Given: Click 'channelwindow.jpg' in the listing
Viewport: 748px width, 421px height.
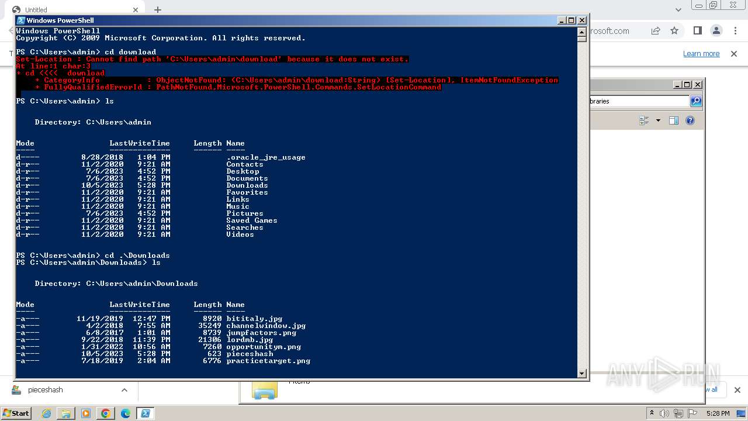Looking at the screenshot, I should [266, 326].
